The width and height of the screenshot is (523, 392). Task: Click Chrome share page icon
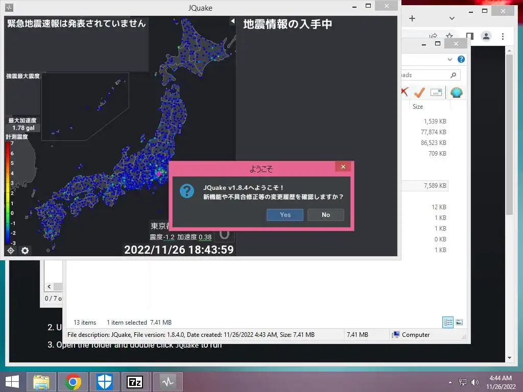coord(433,36)
